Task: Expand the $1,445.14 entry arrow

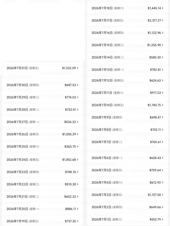Action: 163,8
